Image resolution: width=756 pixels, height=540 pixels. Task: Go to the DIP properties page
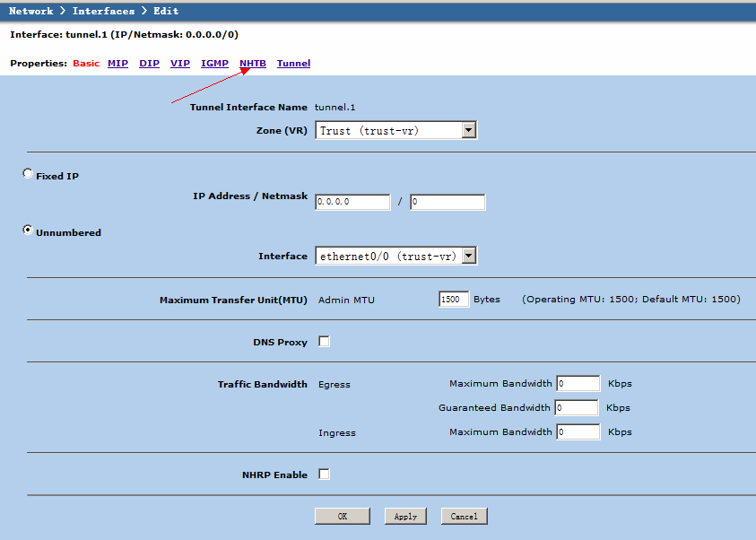(149, 63)
